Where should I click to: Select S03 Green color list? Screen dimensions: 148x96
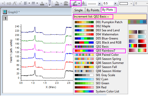tap(100, 83)
